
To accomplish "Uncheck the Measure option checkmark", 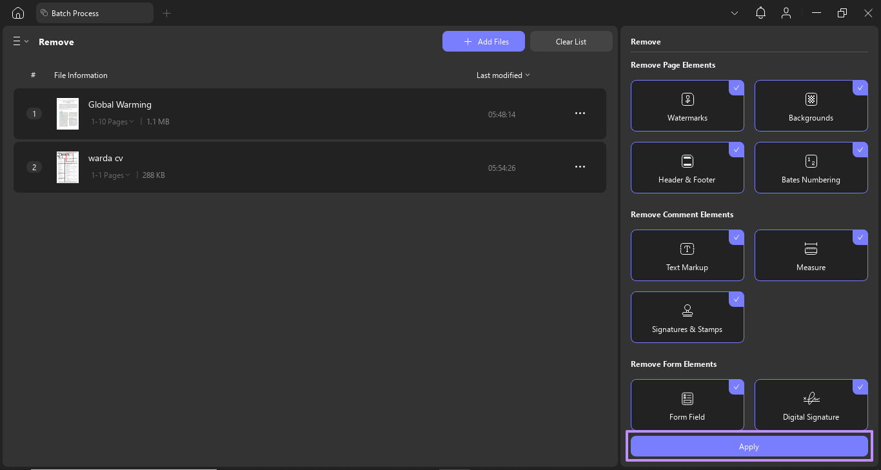I will [860, 237].
